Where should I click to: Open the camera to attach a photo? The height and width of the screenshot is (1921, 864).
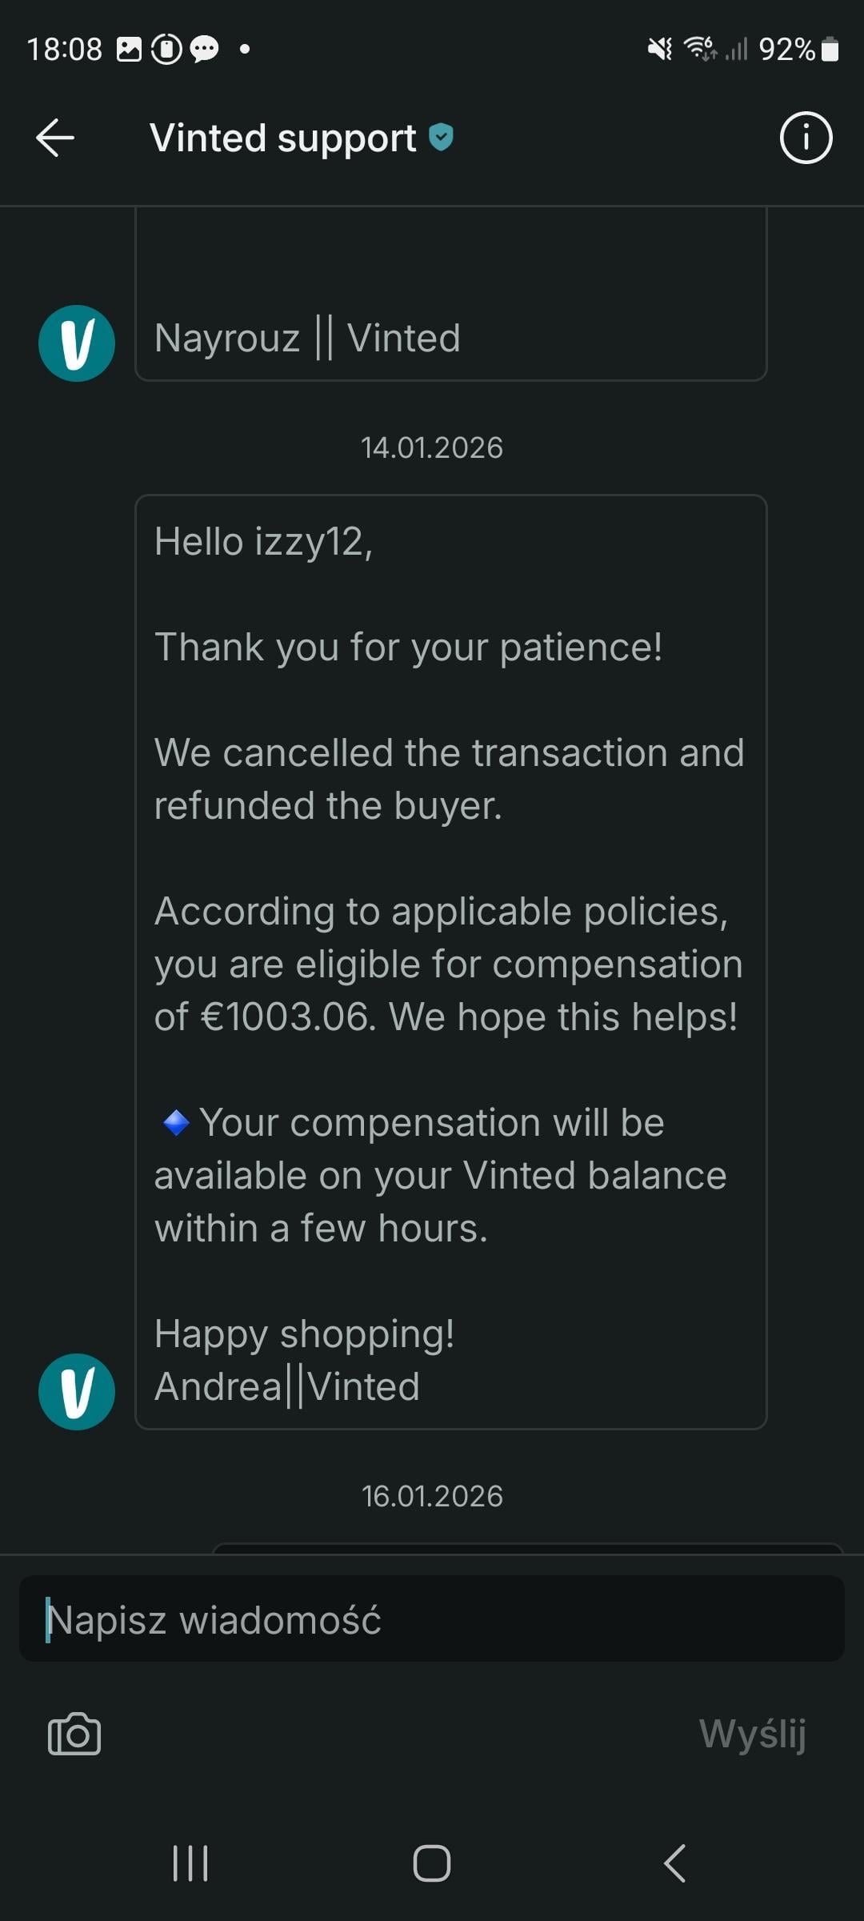click(x=74, y=1735)
